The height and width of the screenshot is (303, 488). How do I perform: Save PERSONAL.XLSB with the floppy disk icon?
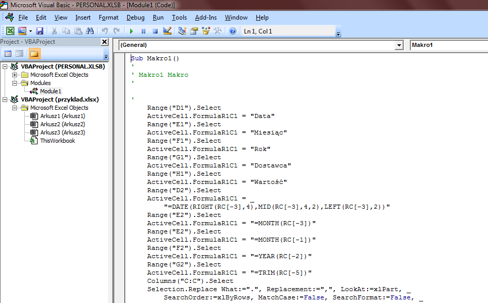tap(40, 31)
